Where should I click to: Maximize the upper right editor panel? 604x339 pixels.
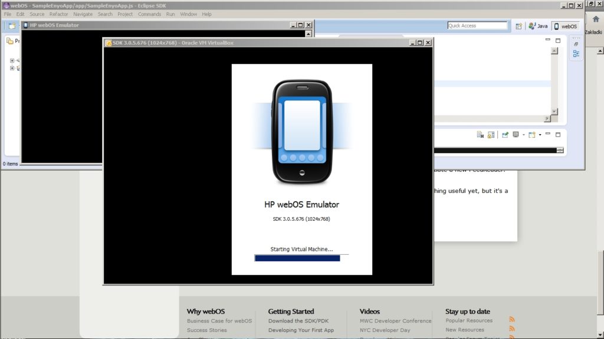pos(558,41)
